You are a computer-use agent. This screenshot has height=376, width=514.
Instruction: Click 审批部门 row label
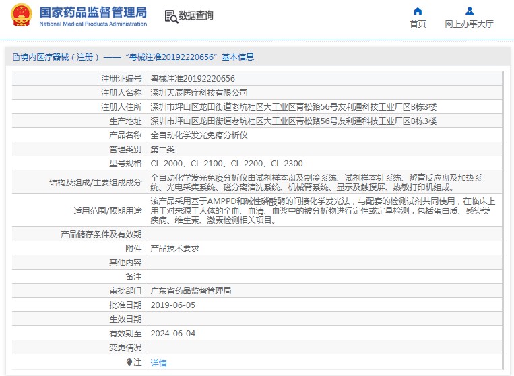(125, 291)
